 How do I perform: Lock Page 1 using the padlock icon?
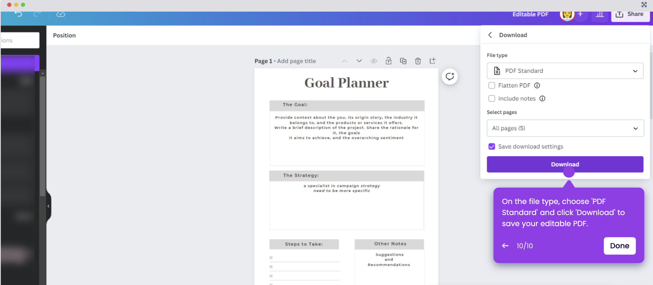click(x=389, y=61)
